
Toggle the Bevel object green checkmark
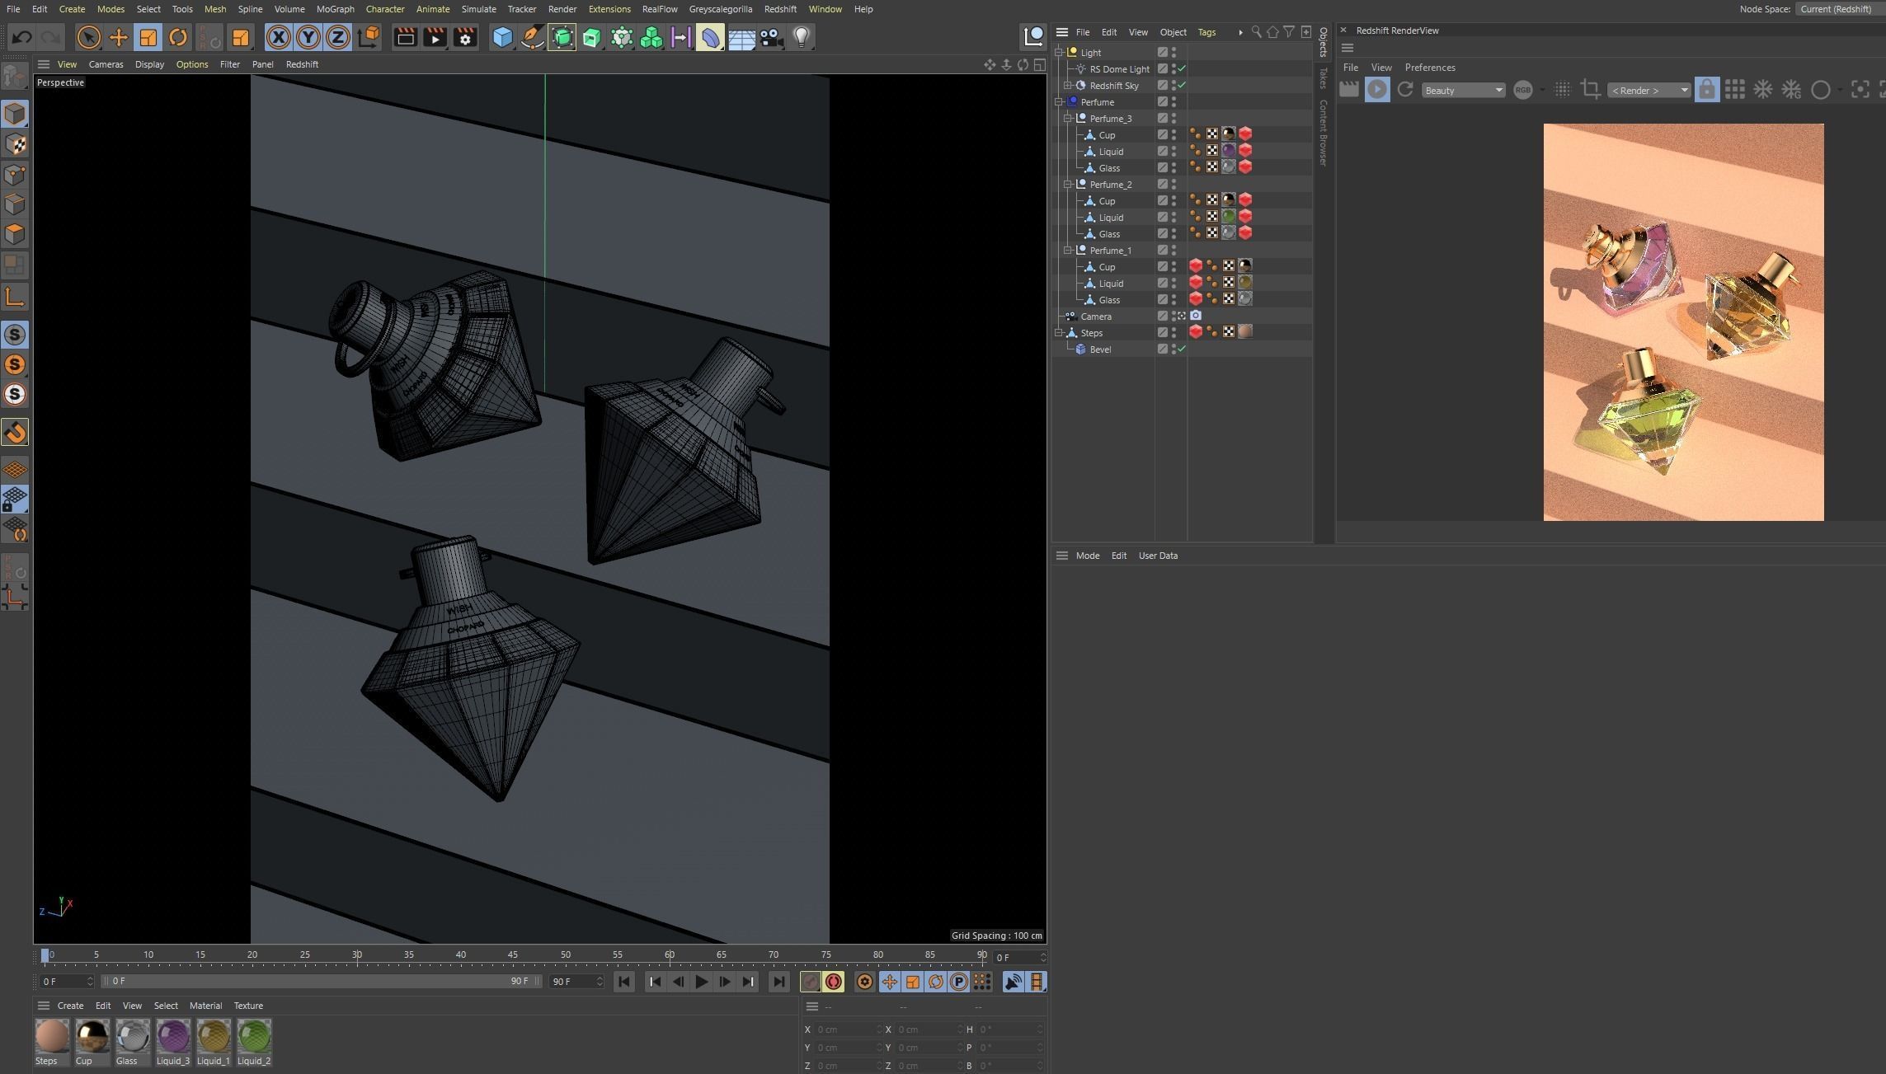(x=1182, y=349)
